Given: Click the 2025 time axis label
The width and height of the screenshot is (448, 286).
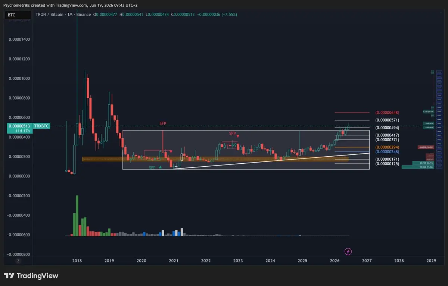Looking at the screenshot, I should (x=302, y=261).
